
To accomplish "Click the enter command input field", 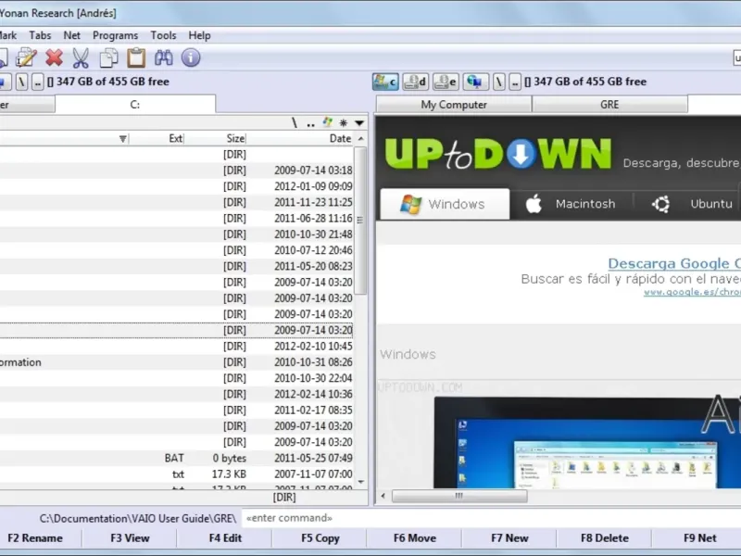I will point(492,518).
